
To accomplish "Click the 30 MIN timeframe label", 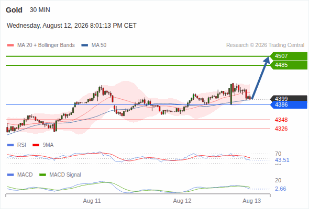I will 40,10.
